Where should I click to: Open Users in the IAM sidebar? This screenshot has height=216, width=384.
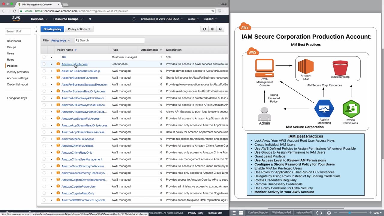tap(10, 53)
